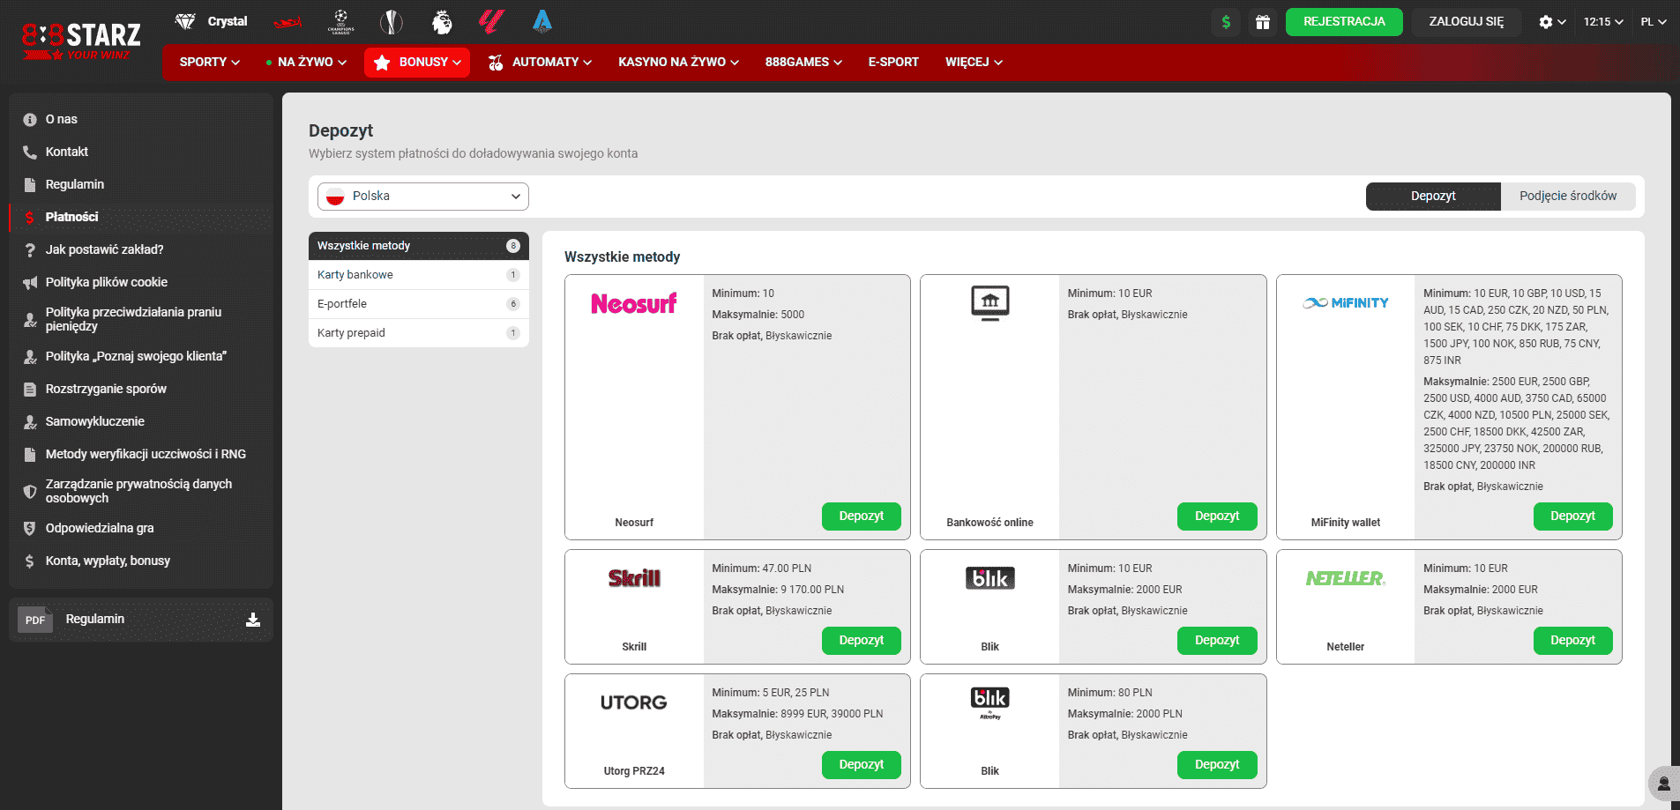Click the Utorg logo
This screenshot has width=1680, height=810.
(x=634, y=702)
